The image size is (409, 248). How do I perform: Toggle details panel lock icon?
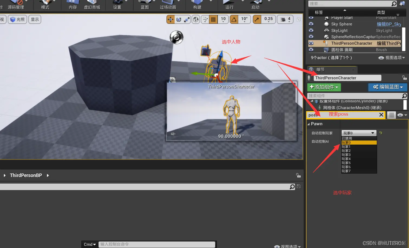point(404,78)
